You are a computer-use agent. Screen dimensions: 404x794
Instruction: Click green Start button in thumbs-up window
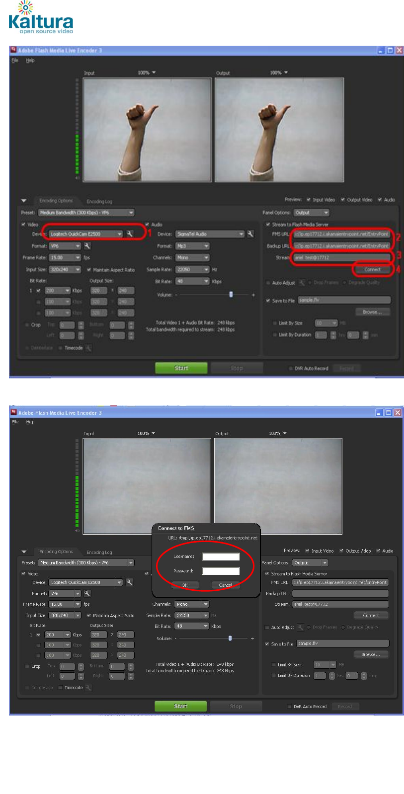[x=181, y=368]
